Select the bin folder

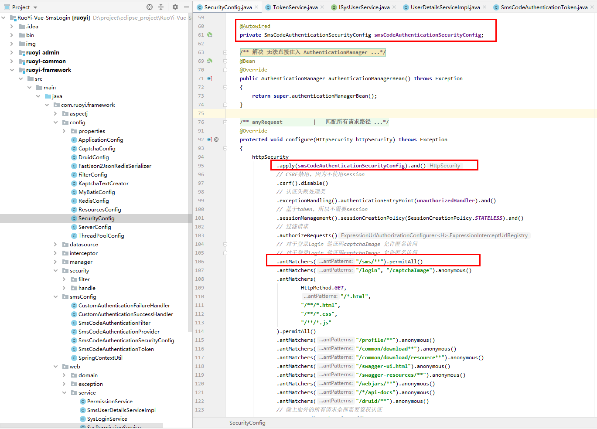click(30, 35)
